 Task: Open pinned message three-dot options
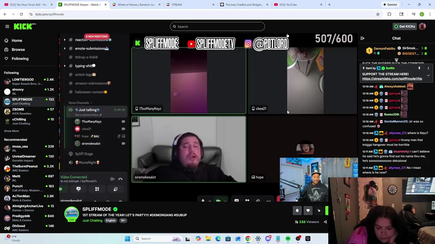point(428,68)
